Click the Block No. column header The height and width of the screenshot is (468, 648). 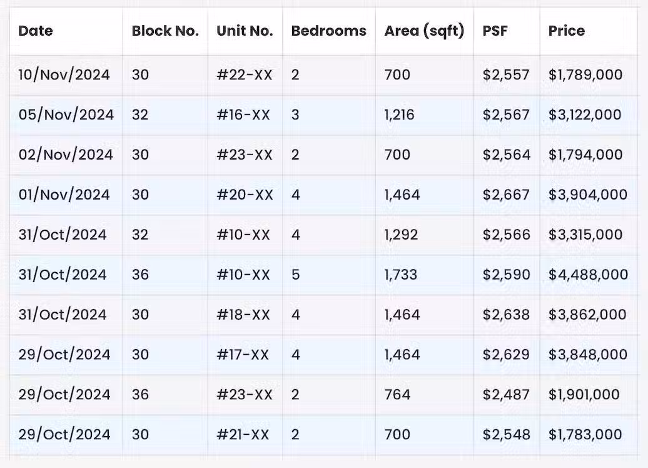click(x=165, y=31)
